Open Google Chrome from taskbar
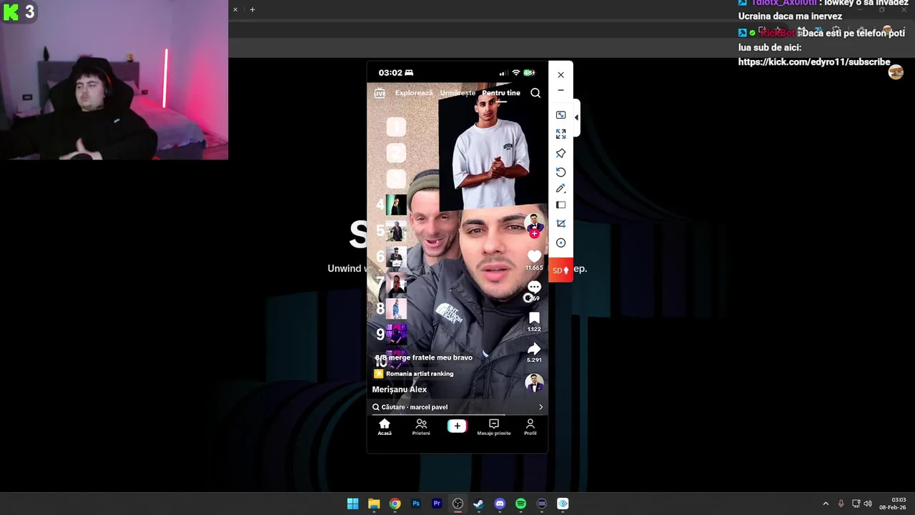The height and width of the screenshot is (515, 915). point(395,504)
